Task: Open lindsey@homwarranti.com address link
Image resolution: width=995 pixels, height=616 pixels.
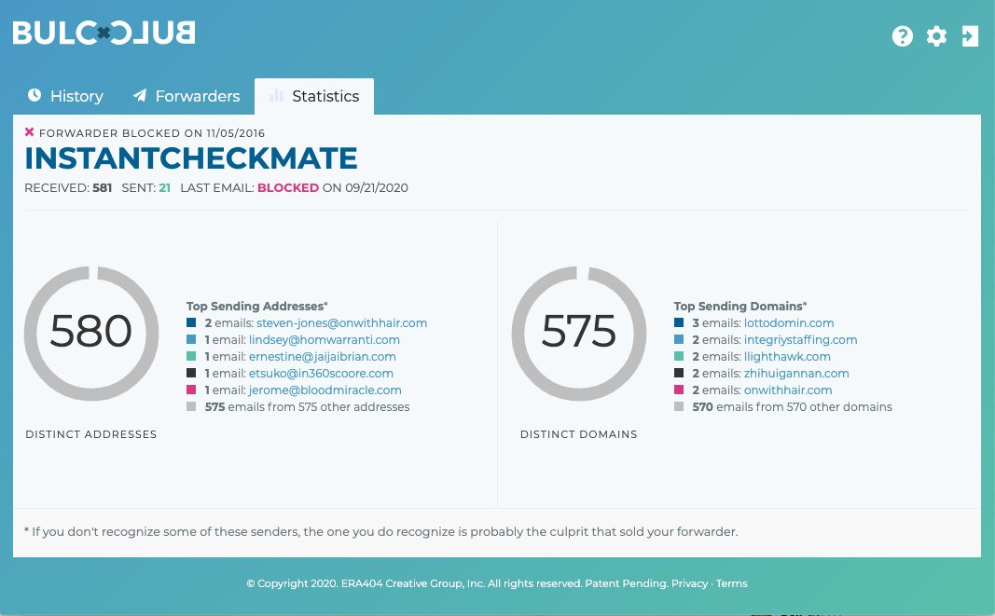Action: click(x=325, y=339)
